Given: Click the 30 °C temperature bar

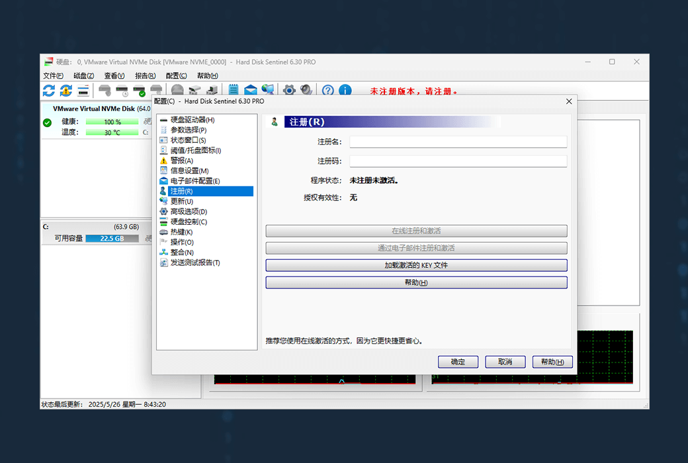Looking at the screenshot, I should [x=112, y=132].
